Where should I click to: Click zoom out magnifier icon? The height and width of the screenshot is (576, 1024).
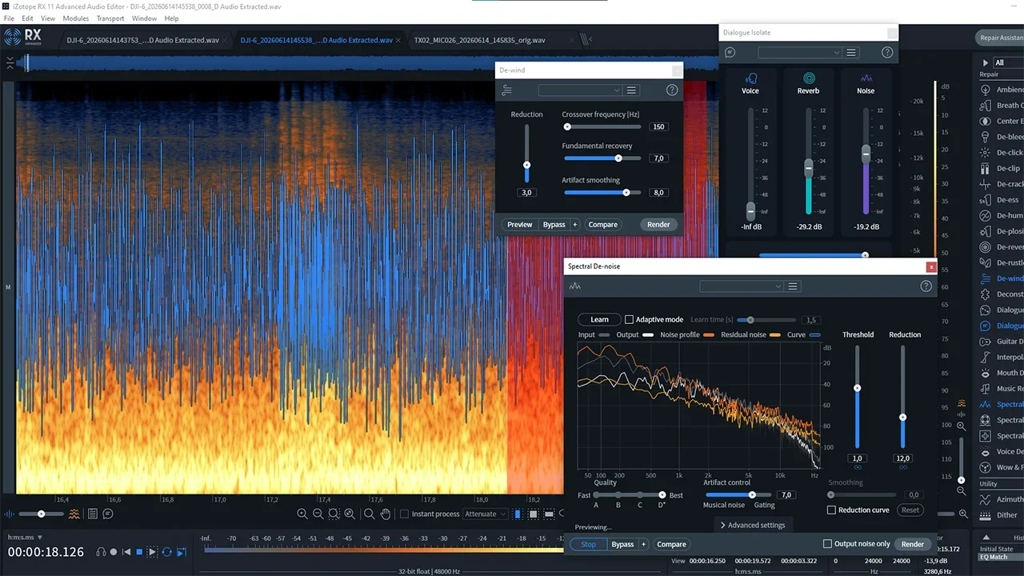tap(318, 514)
